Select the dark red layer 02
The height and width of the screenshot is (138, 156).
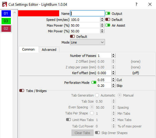point(6,28)
